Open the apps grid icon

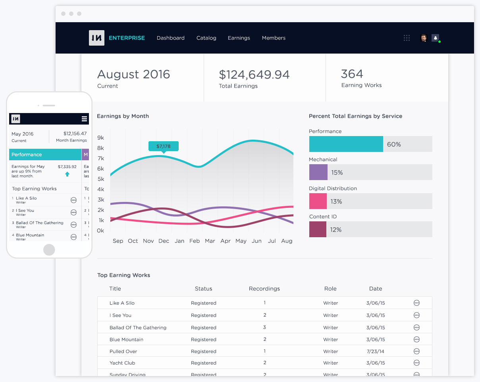(x=407, y=38)
